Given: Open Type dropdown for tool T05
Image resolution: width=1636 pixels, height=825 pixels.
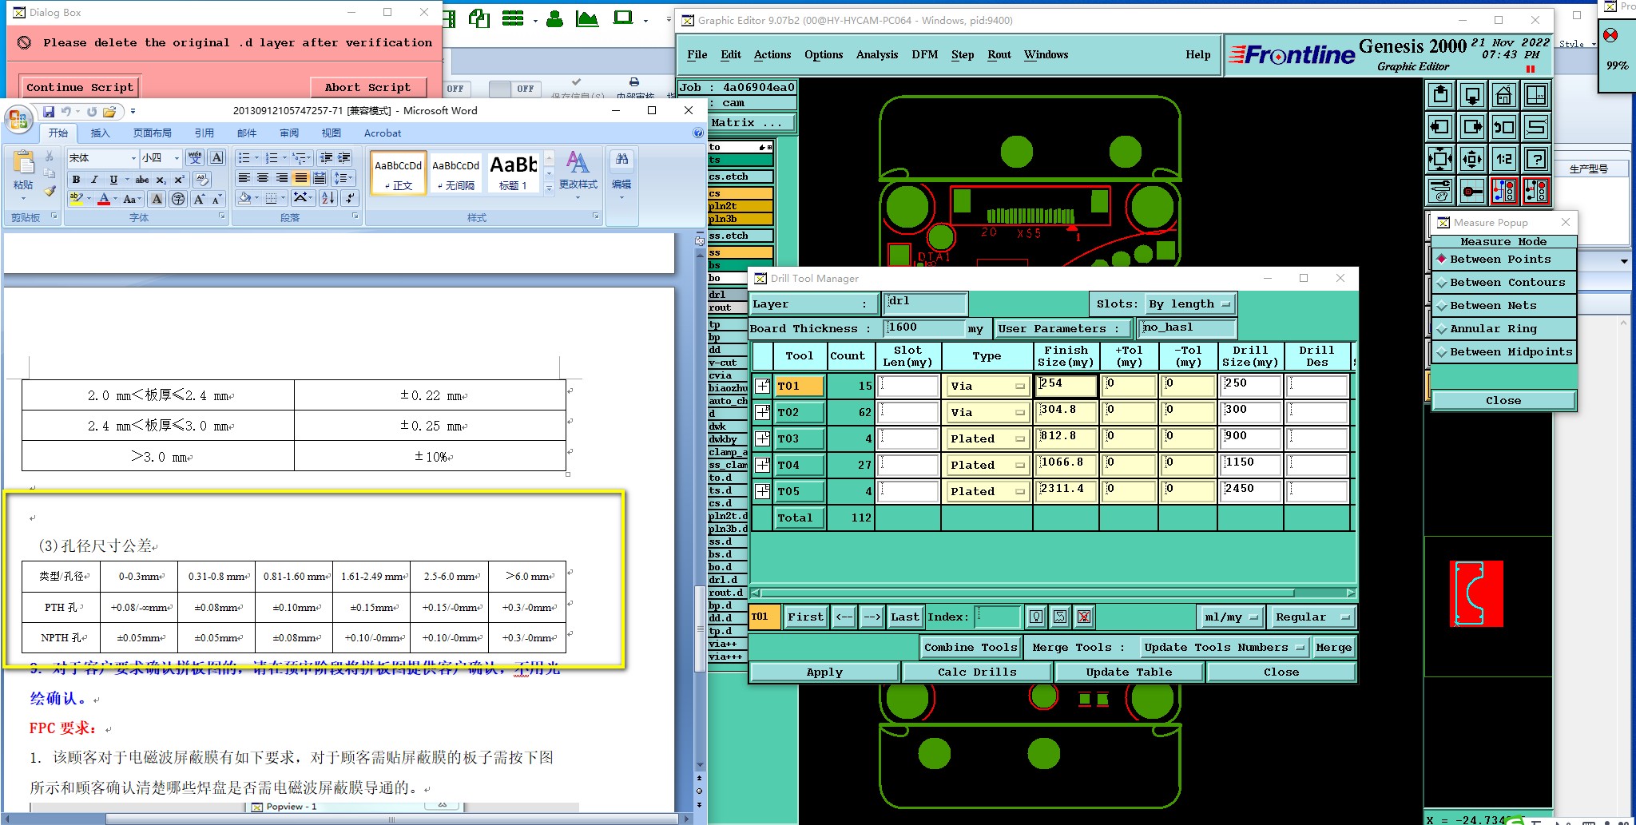Looking at the screenshot, I should pyautogui.click(x=987, y=491).
